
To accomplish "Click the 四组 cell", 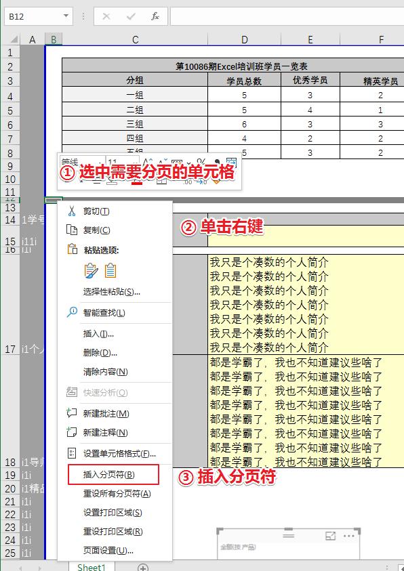I will click(135, 138).
